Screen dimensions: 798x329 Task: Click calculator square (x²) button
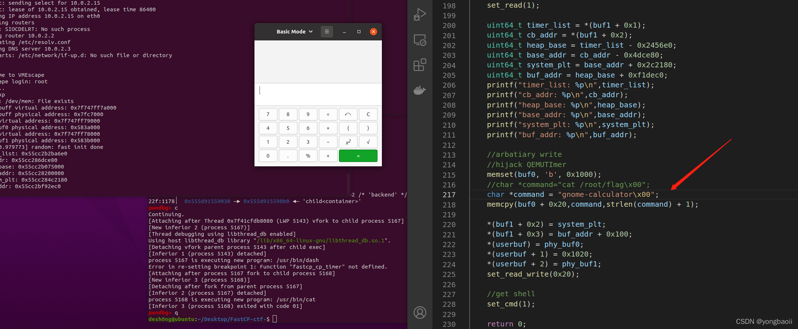[348, 142]
